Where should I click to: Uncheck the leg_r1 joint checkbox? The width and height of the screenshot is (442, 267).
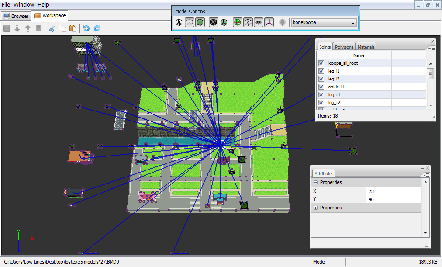[x=321, y=95]
